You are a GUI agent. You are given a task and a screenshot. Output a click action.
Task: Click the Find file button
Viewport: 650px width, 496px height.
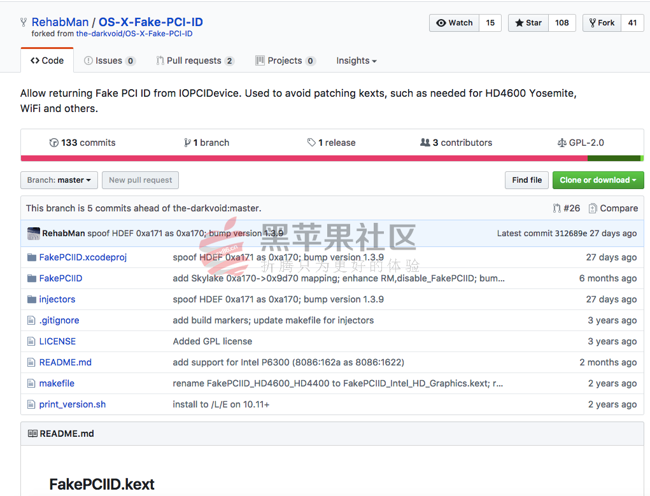tap(527, 180)
